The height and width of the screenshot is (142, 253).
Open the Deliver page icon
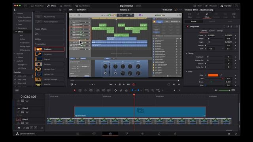(x=175, y=134)
